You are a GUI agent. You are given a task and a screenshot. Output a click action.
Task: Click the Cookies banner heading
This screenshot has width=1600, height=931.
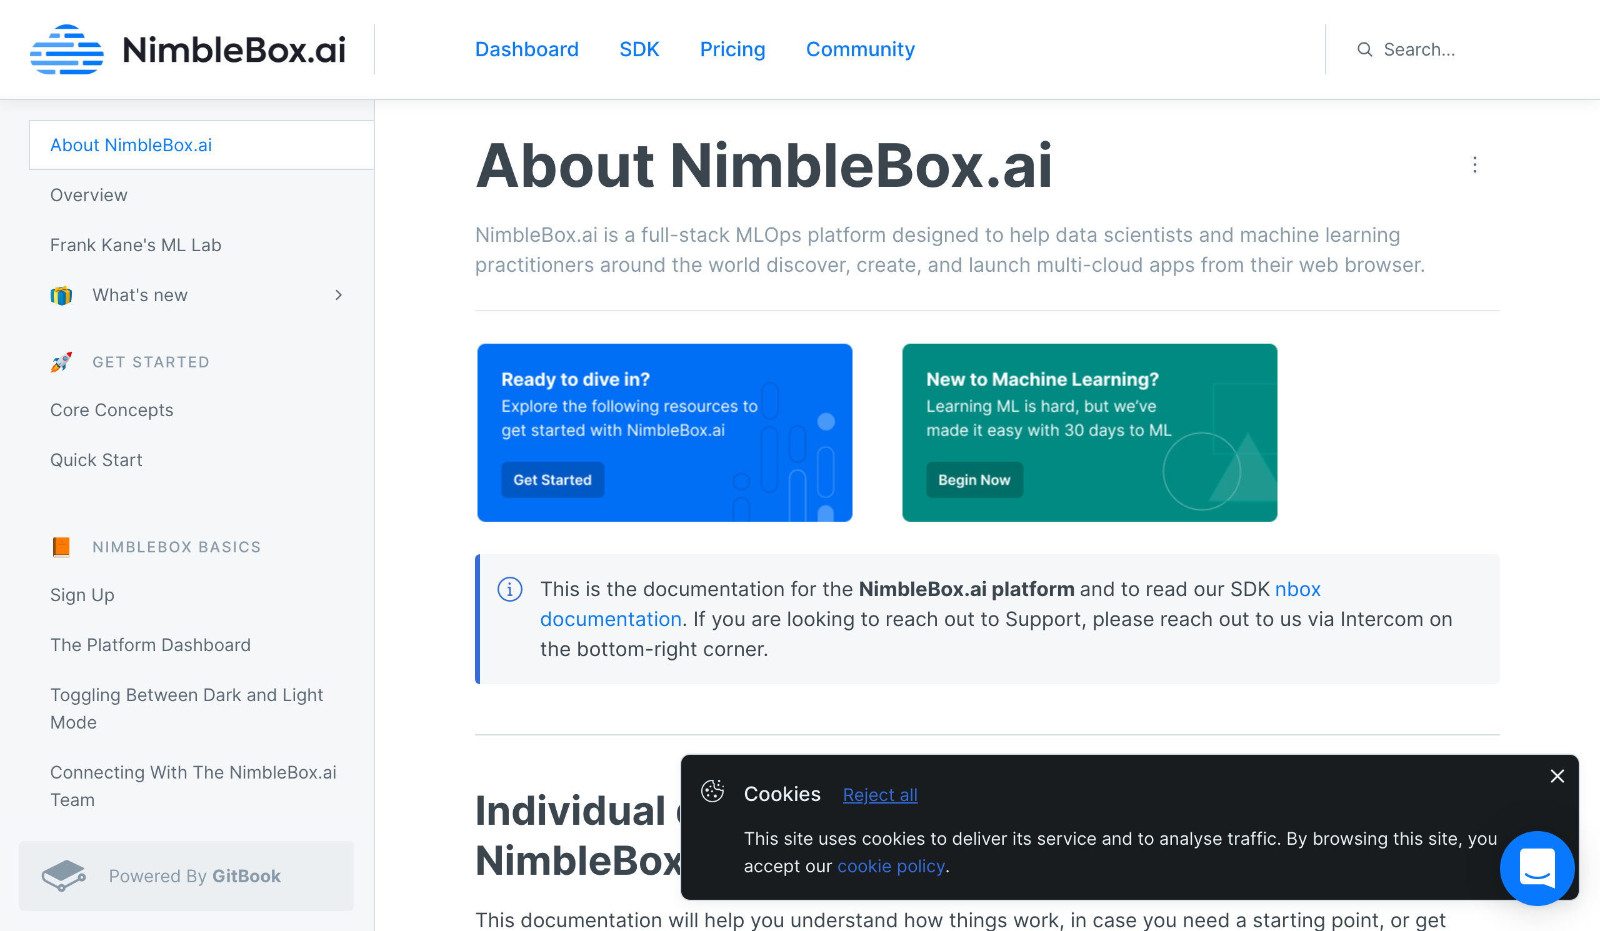pyautogui.click(x=782, y=794)
